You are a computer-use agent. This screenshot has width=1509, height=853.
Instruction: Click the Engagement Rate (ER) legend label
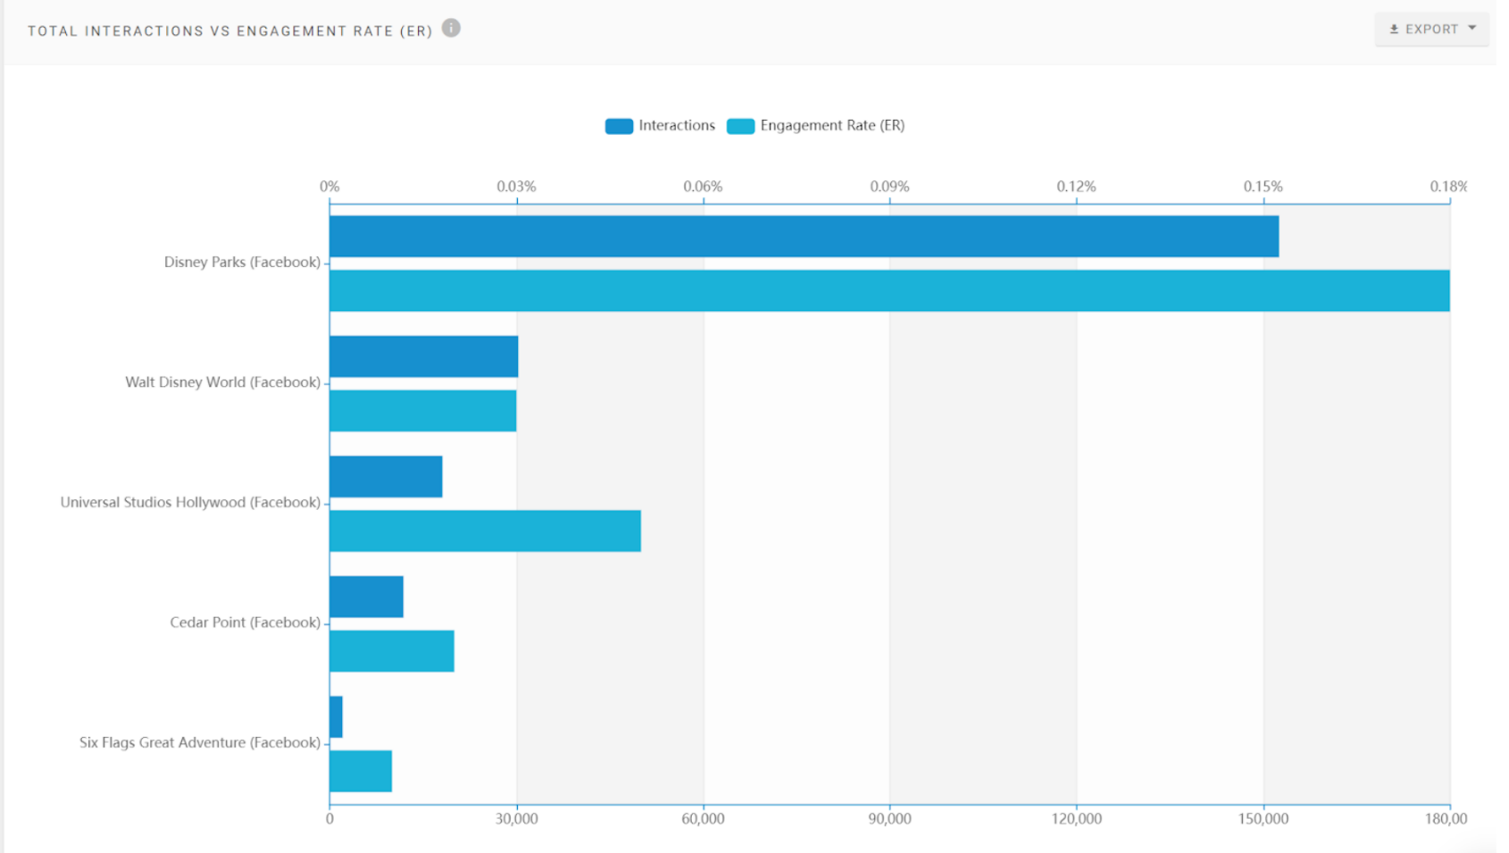(832, 125)
